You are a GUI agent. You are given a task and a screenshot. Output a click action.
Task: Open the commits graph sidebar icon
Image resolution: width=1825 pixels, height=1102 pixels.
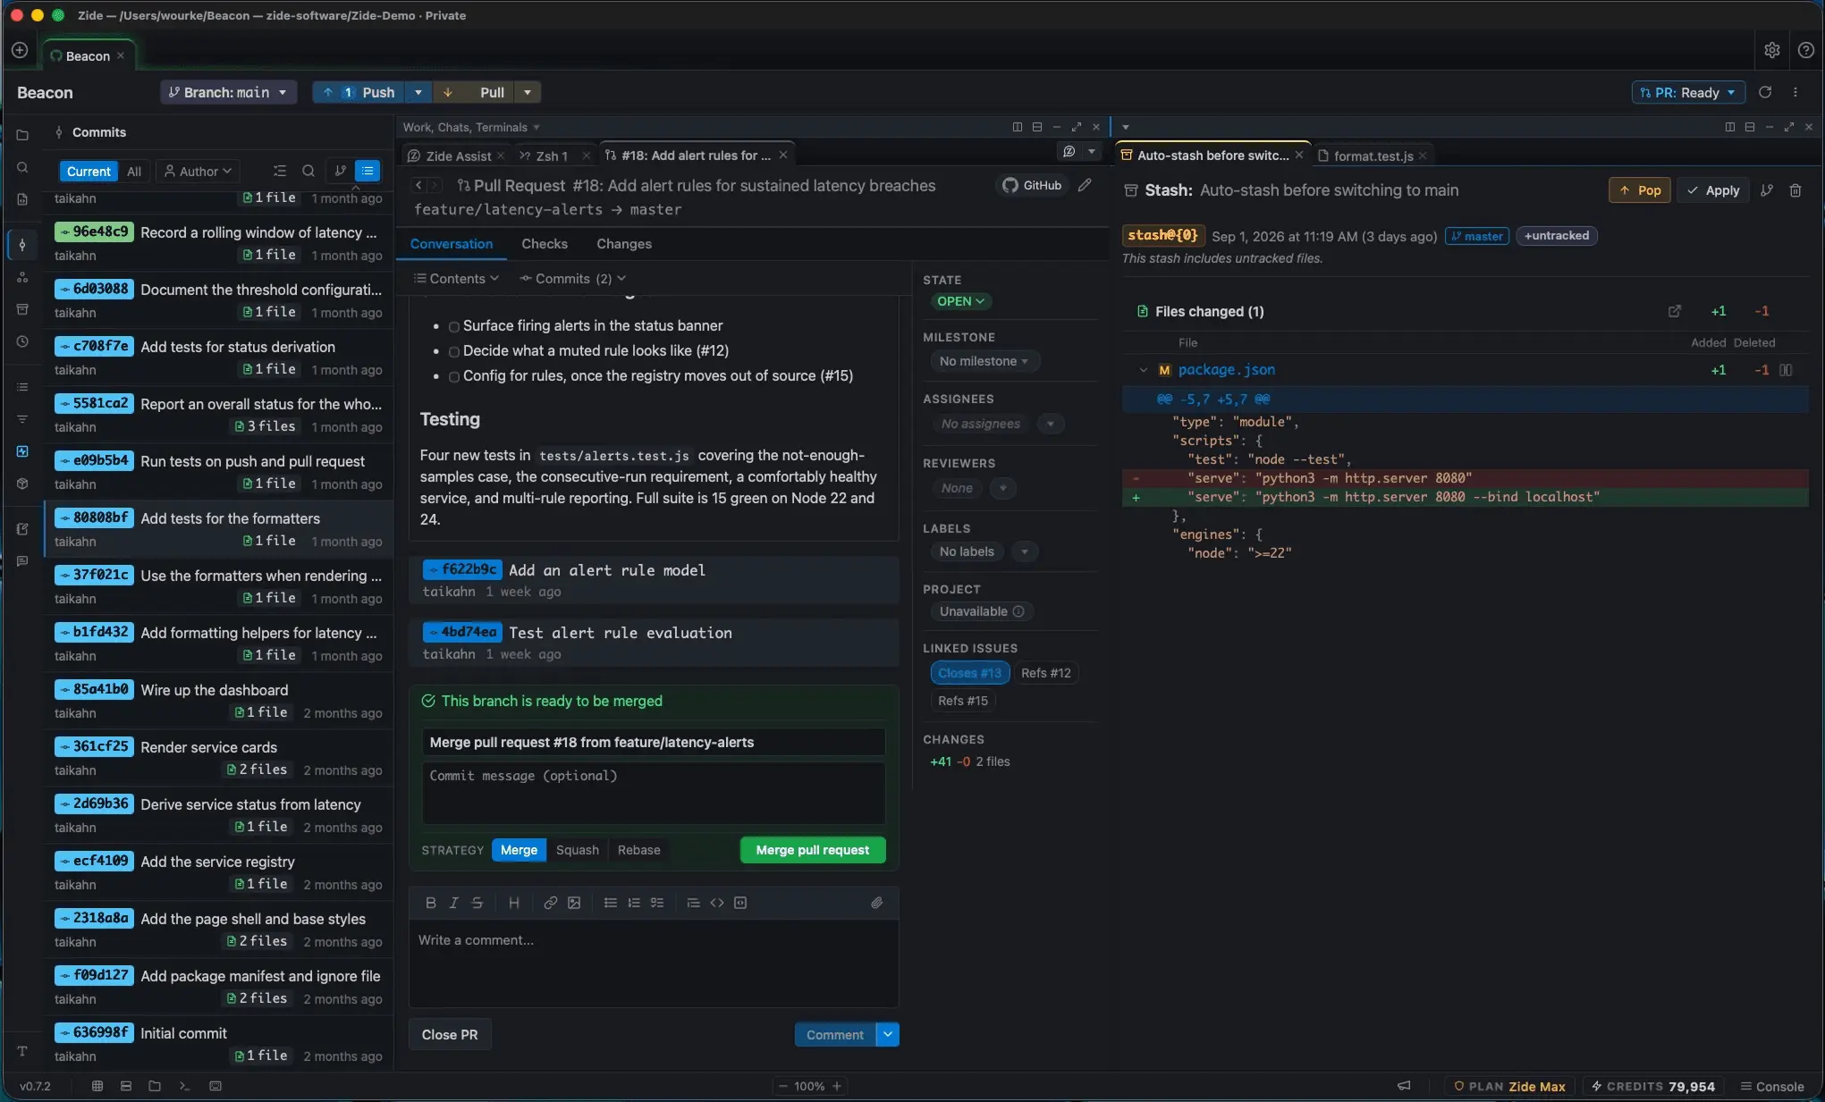click(22, 245)
